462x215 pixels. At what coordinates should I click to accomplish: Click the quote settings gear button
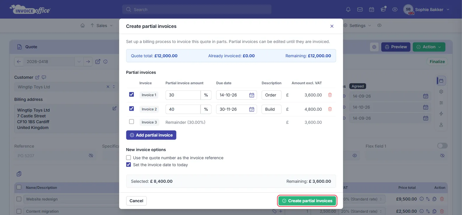[374, 47]
